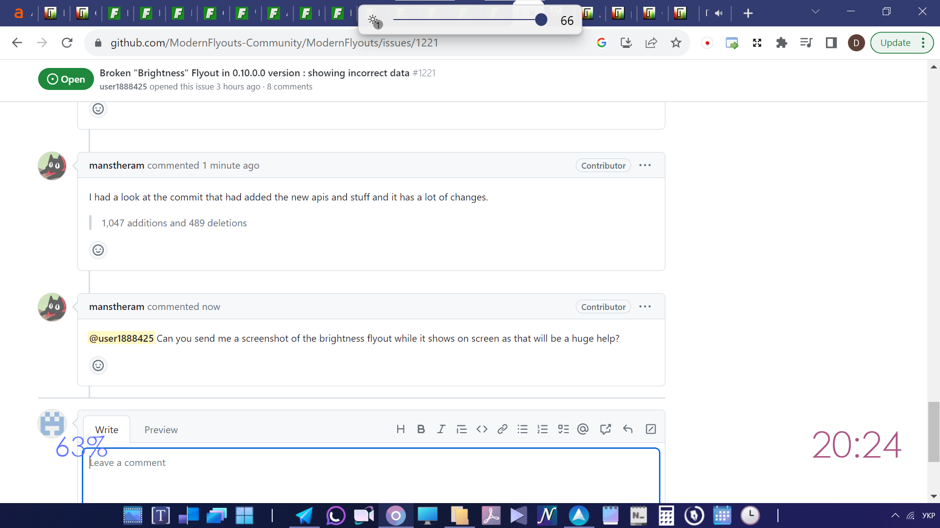Open options menu on the latest manstheram comment
Viewport: 940px width, 528px height.
(645, 307)
